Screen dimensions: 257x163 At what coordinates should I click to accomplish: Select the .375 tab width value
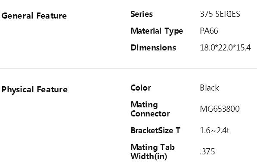pyautogui.click(x=207, y=151)
